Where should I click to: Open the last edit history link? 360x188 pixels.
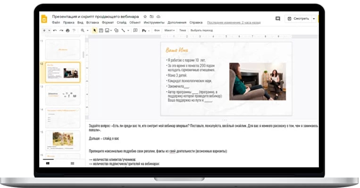click(x=234, y=23)
